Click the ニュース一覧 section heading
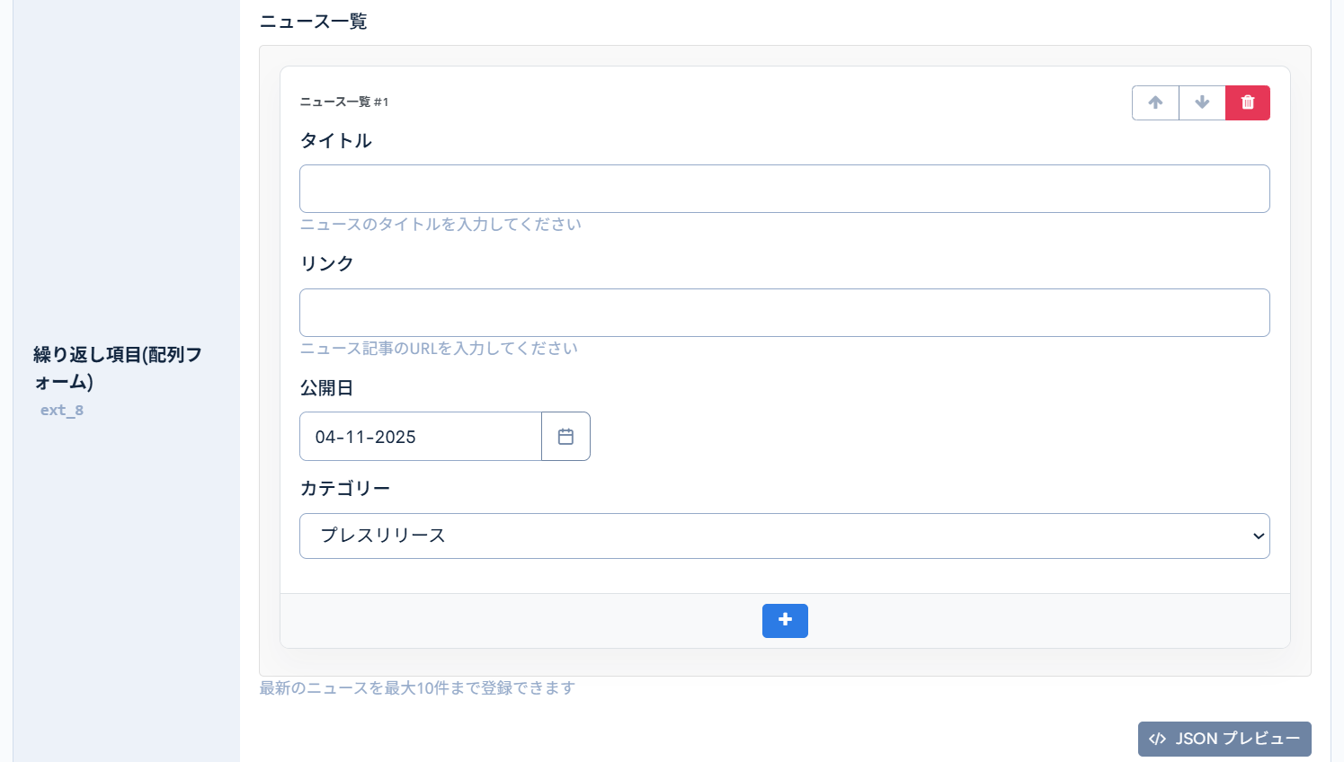 (x=312, y=21)
